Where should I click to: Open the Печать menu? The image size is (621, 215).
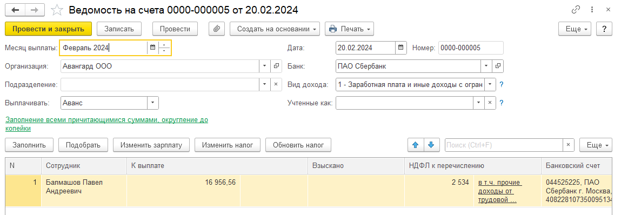(x=349, y=29)
